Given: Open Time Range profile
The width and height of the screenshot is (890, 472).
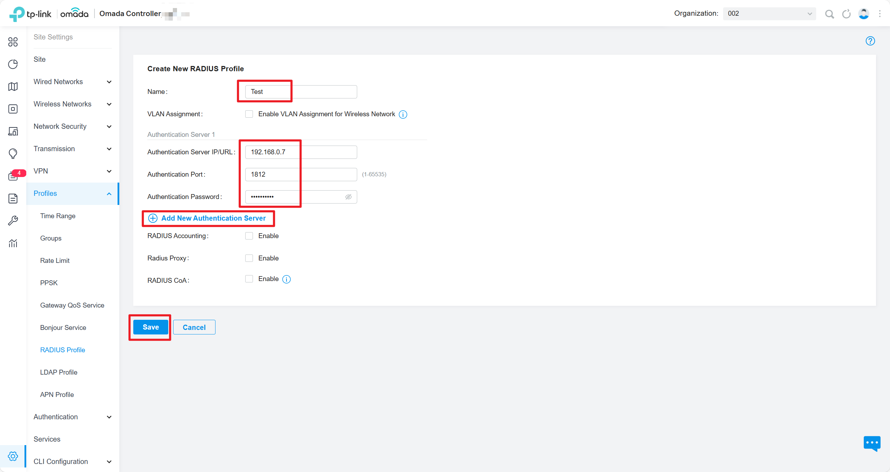Looking at the screenshot, I should pyautogui.click(x=58, y=216).
